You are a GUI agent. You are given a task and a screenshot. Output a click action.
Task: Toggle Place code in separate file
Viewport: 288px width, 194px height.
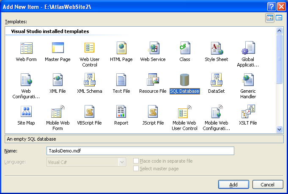click(136, 161)
